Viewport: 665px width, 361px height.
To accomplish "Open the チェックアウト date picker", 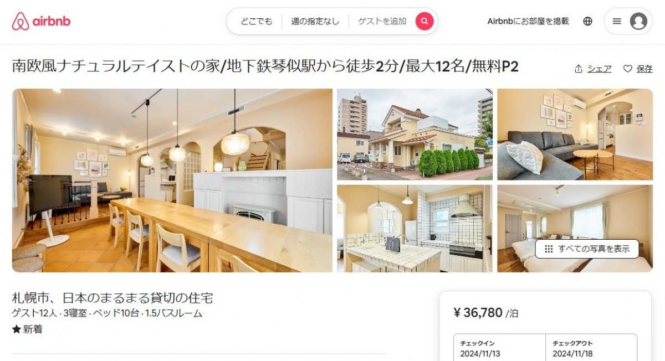I will coord(591,348).
